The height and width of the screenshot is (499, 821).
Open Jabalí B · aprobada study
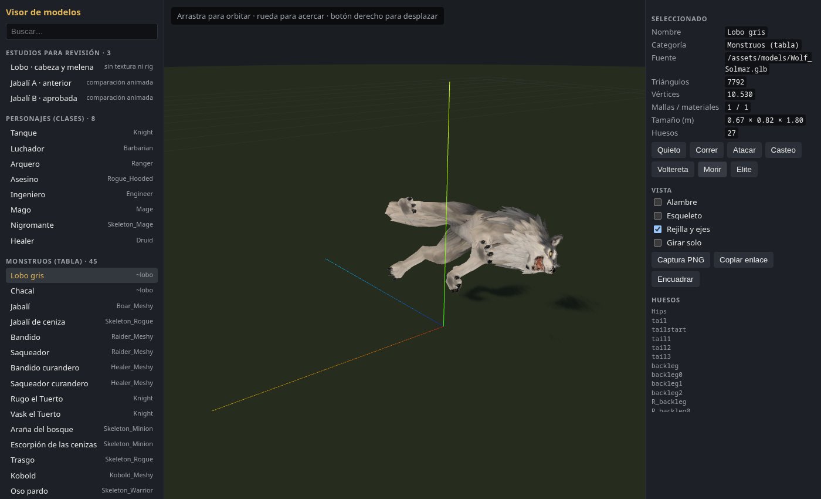[x=82, y=98]
